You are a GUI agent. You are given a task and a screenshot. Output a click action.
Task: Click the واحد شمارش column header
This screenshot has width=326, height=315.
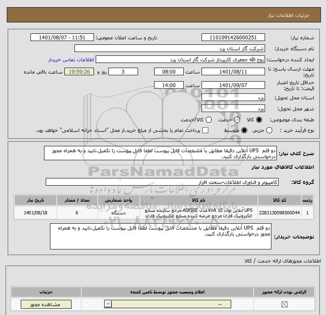point(119,200)
